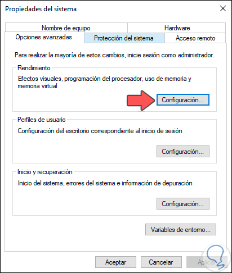Open Perfiles de usuario Configuración button

[x=183, y=152]
